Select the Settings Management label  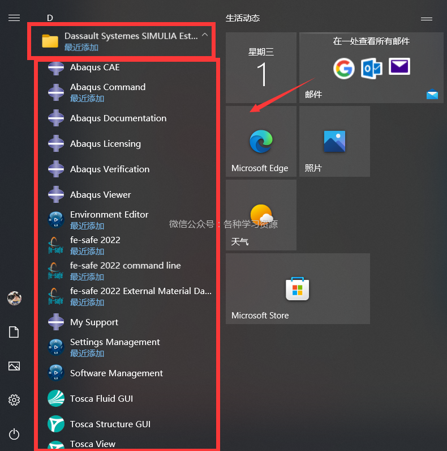point(115,342)
